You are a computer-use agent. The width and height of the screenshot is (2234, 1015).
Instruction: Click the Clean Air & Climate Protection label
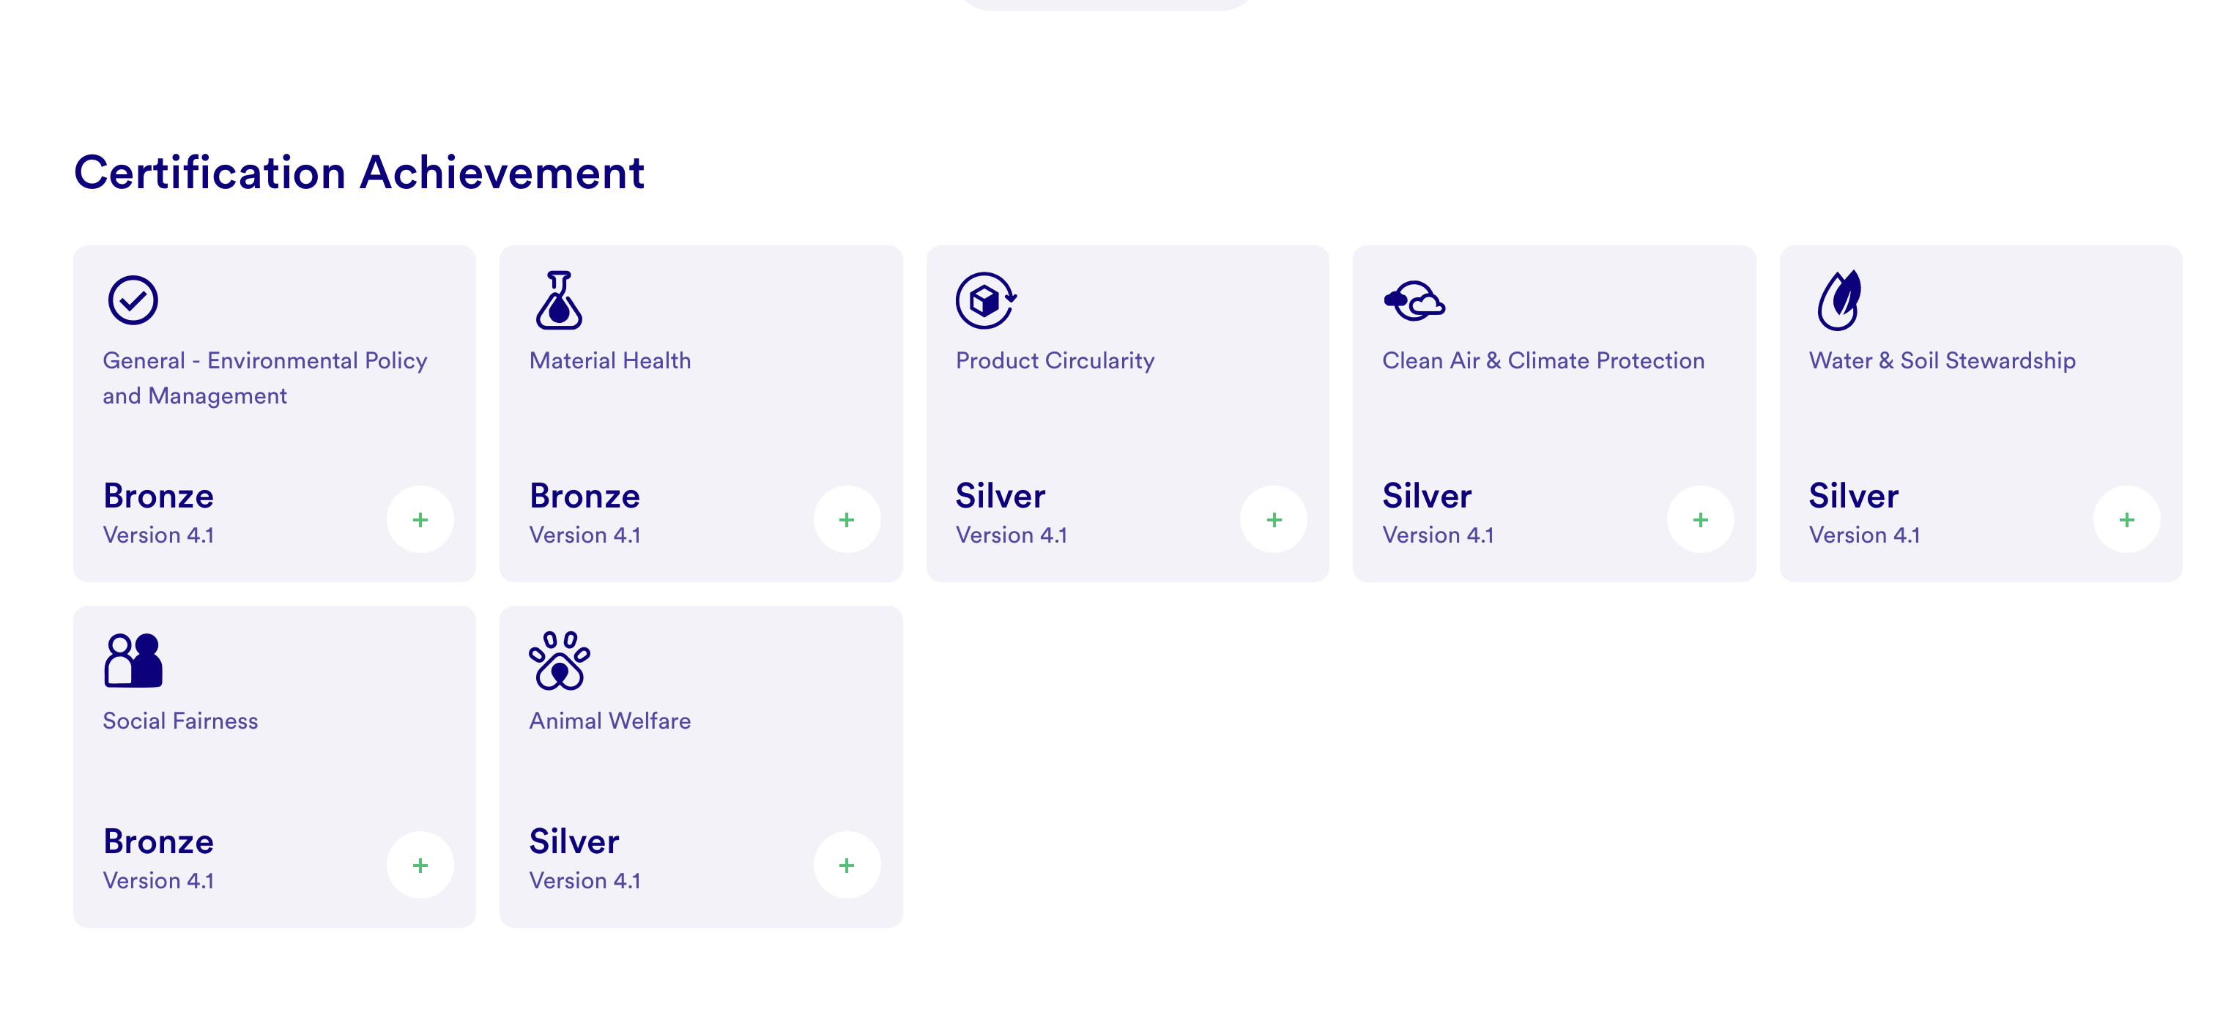coord(1543,360)
